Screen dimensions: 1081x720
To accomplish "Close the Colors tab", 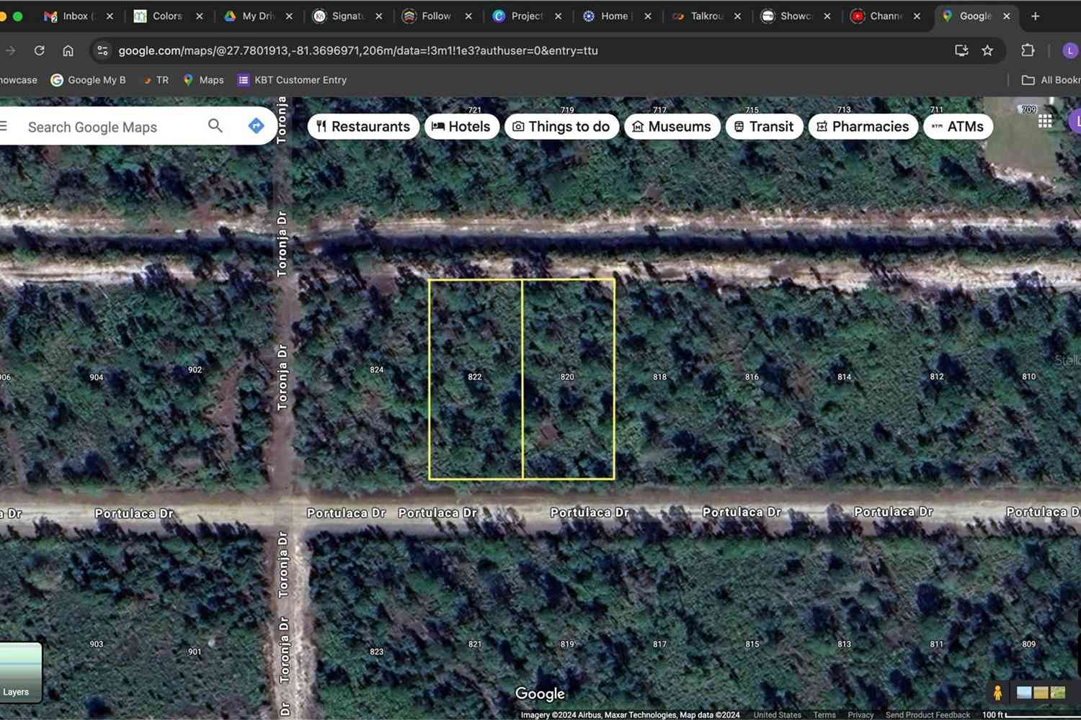I will tap(200, 16).
